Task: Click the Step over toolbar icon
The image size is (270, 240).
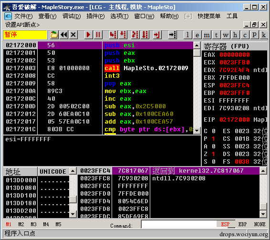Action: click(x=123, y=35)
